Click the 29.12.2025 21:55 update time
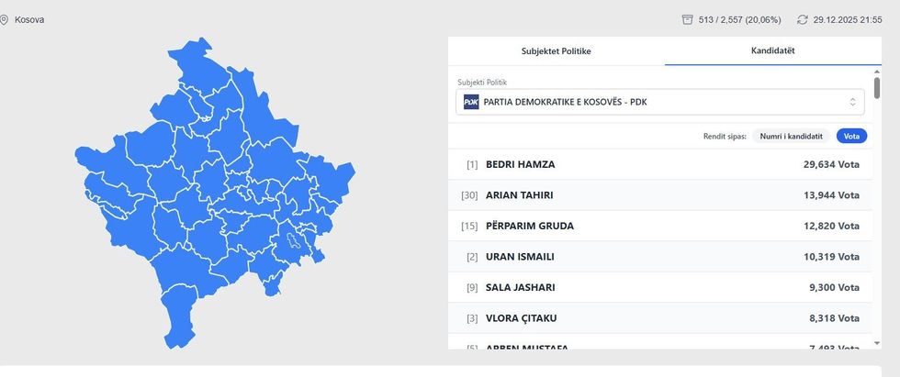The width and height of the screenshot is (900, 377). (847, 19)
